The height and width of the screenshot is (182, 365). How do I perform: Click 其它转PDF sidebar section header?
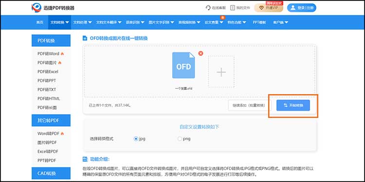tap(51, 120)
